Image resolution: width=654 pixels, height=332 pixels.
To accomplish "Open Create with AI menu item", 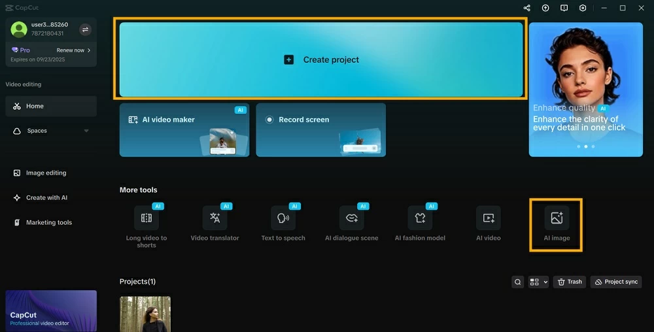I will [46, 198].
